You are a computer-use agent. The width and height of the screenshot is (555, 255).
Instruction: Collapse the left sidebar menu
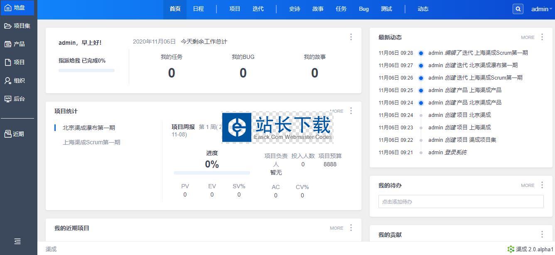17,241
